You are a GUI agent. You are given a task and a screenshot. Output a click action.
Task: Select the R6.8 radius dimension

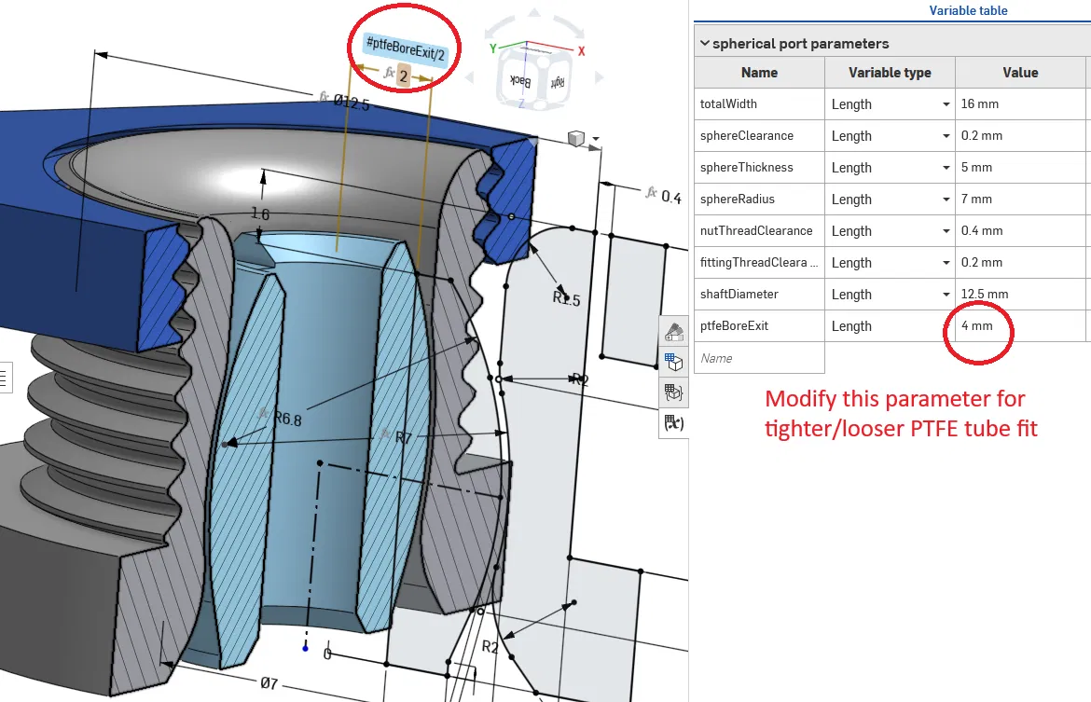pyautogui.click(x=286, y=419)
